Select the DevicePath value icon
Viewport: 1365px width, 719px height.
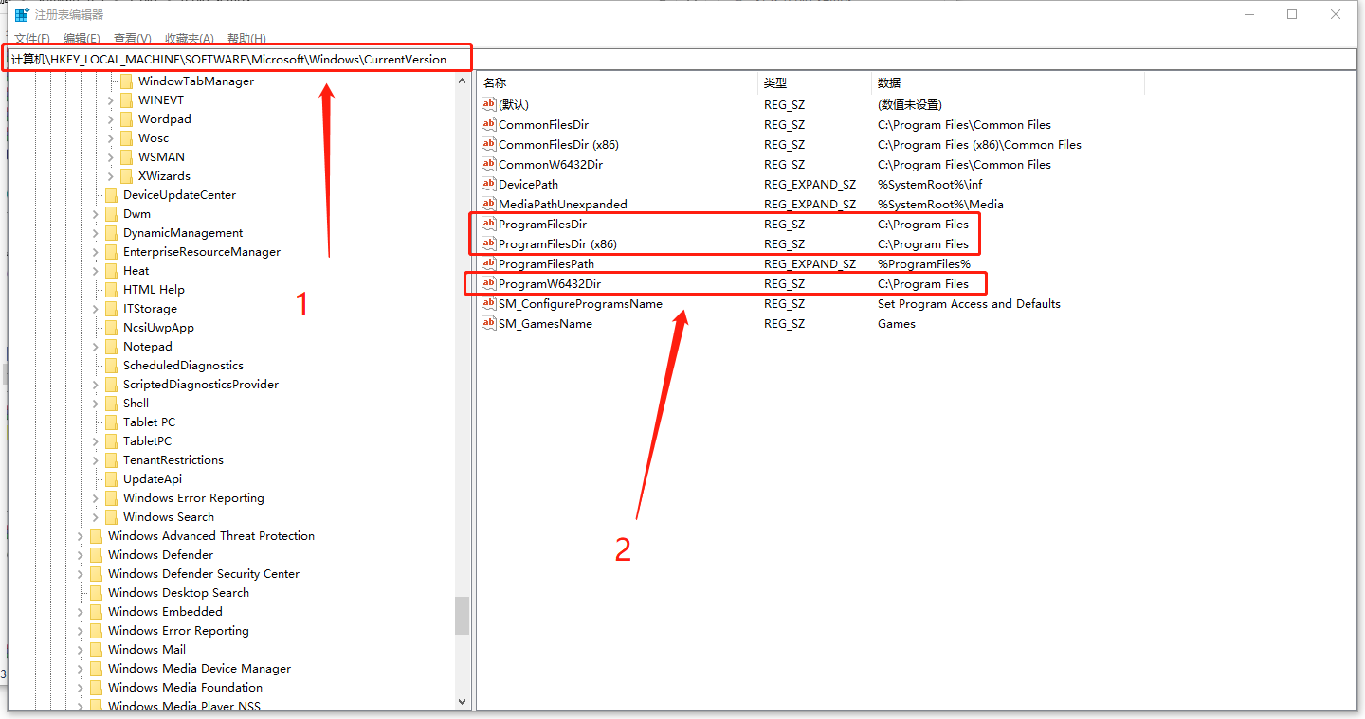coord(489,184)
